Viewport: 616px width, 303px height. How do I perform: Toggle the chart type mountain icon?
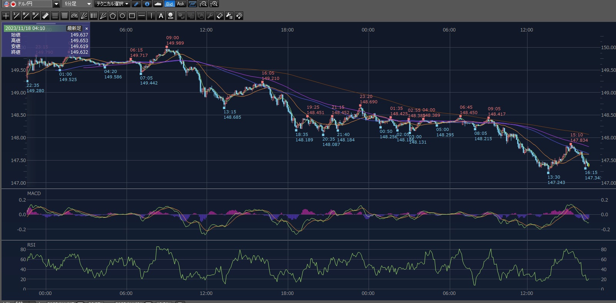158,4
